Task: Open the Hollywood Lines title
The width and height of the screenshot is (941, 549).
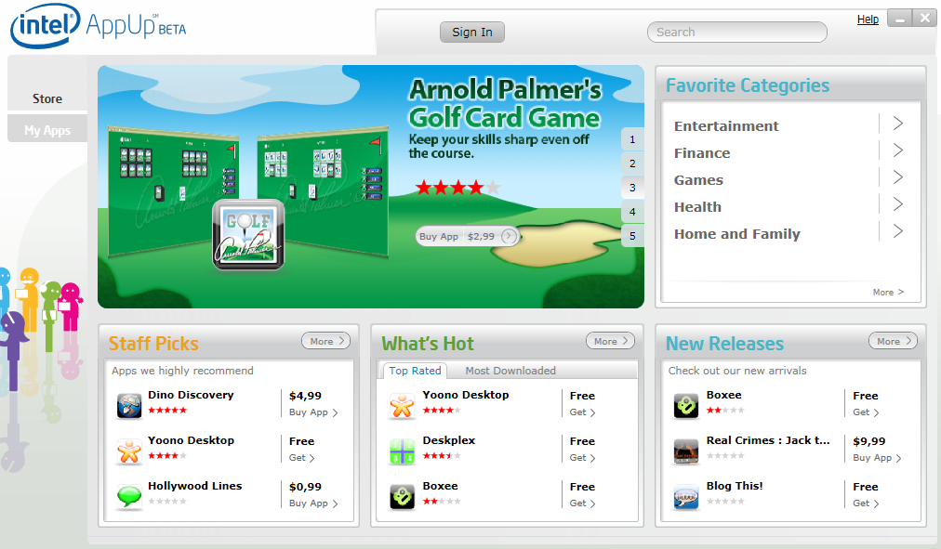Action: pos(195,486)
